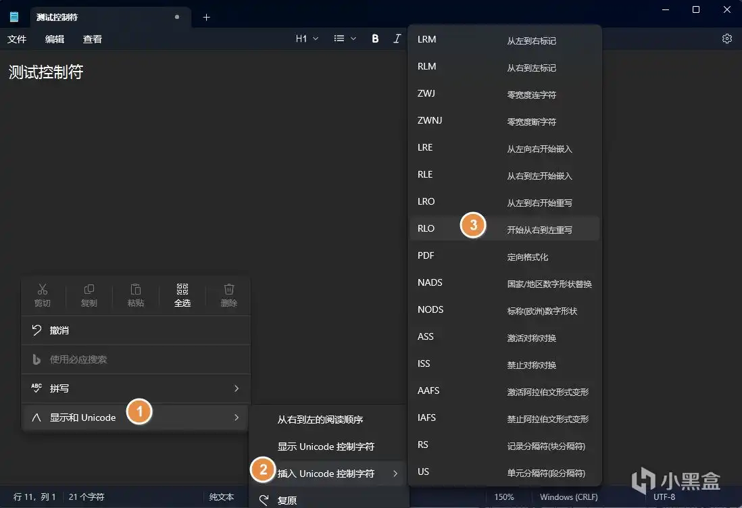The width and height of the screenshot is (742, 508).
Task: Open the settings gear icon
Action: (x=727, y=39)
